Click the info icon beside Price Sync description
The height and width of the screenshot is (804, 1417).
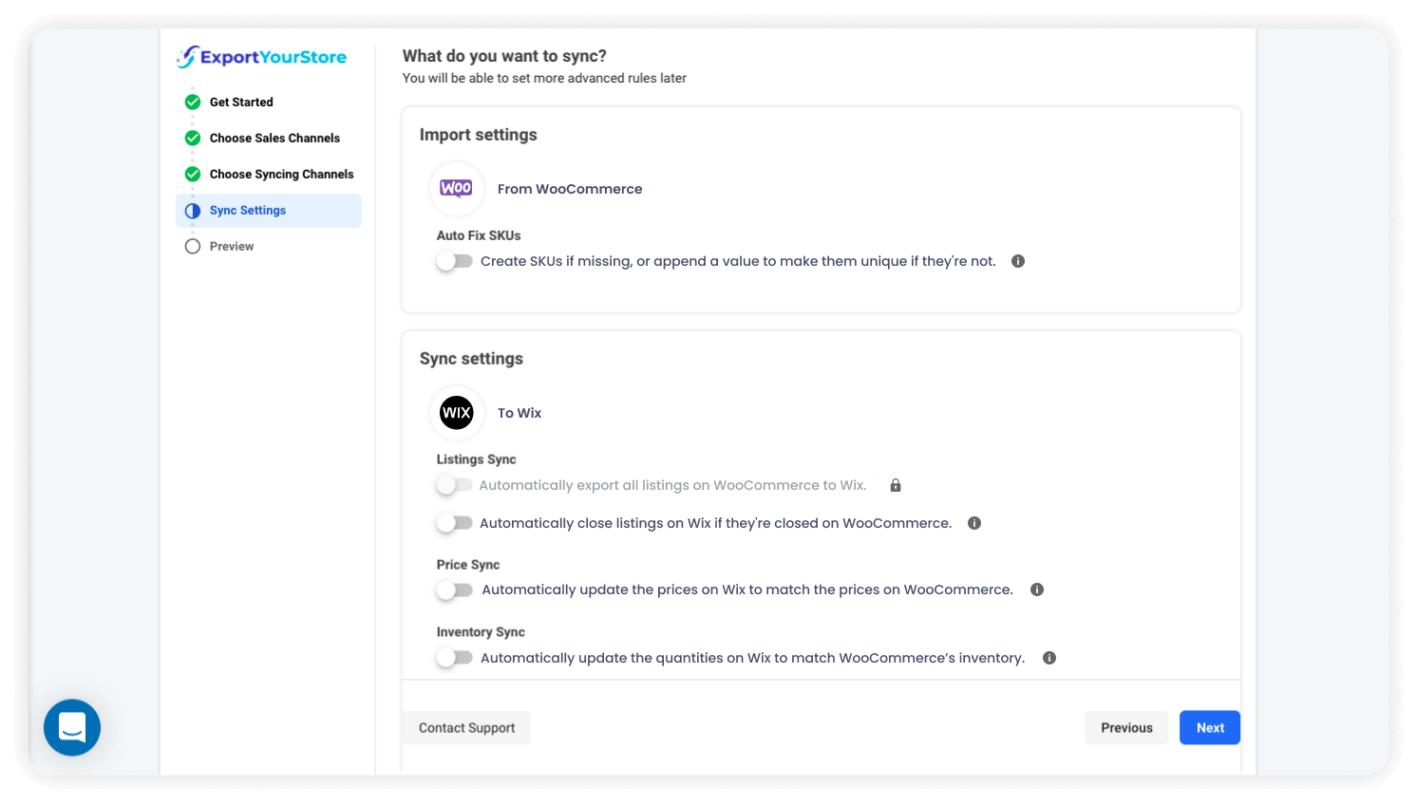[x=1037, y=589]
